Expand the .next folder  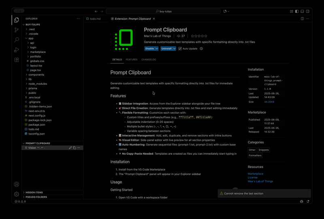click(x=26, y=29)
